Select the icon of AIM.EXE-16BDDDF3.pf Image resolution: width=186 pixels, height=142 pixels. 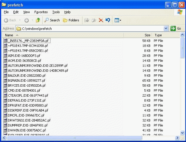click(5, 56)
